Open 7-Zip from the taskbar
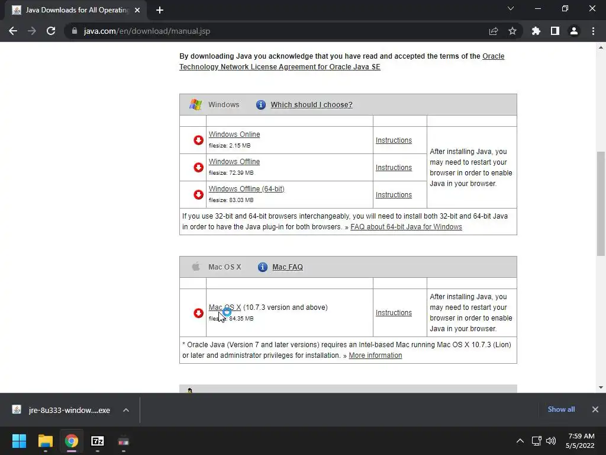 pos(98,441)
